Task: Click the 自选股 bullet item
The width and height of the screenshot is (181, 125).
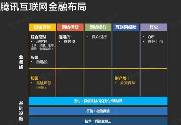Action: point(42,62)
